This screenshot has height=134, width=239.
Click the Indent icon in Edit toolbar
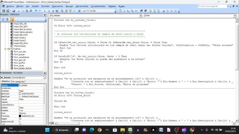[x=141, y=11]
